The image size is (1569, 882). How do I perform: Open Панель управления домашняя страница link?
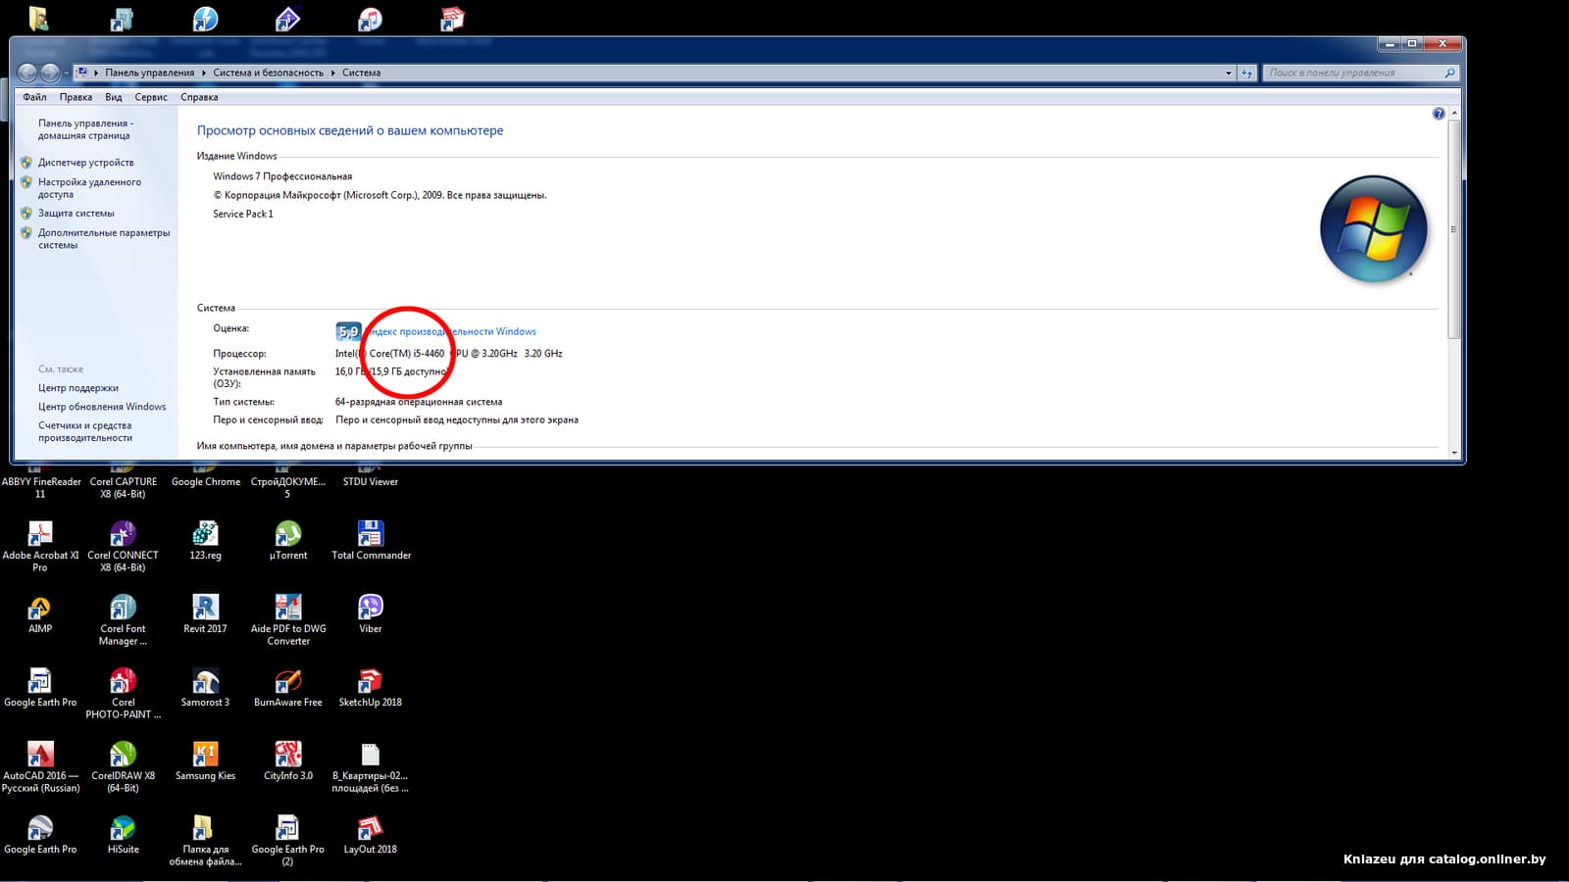point(85,129)
